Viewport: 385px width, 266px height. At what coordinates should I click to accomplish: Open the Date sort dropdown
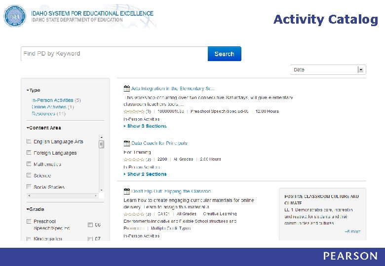328,69
